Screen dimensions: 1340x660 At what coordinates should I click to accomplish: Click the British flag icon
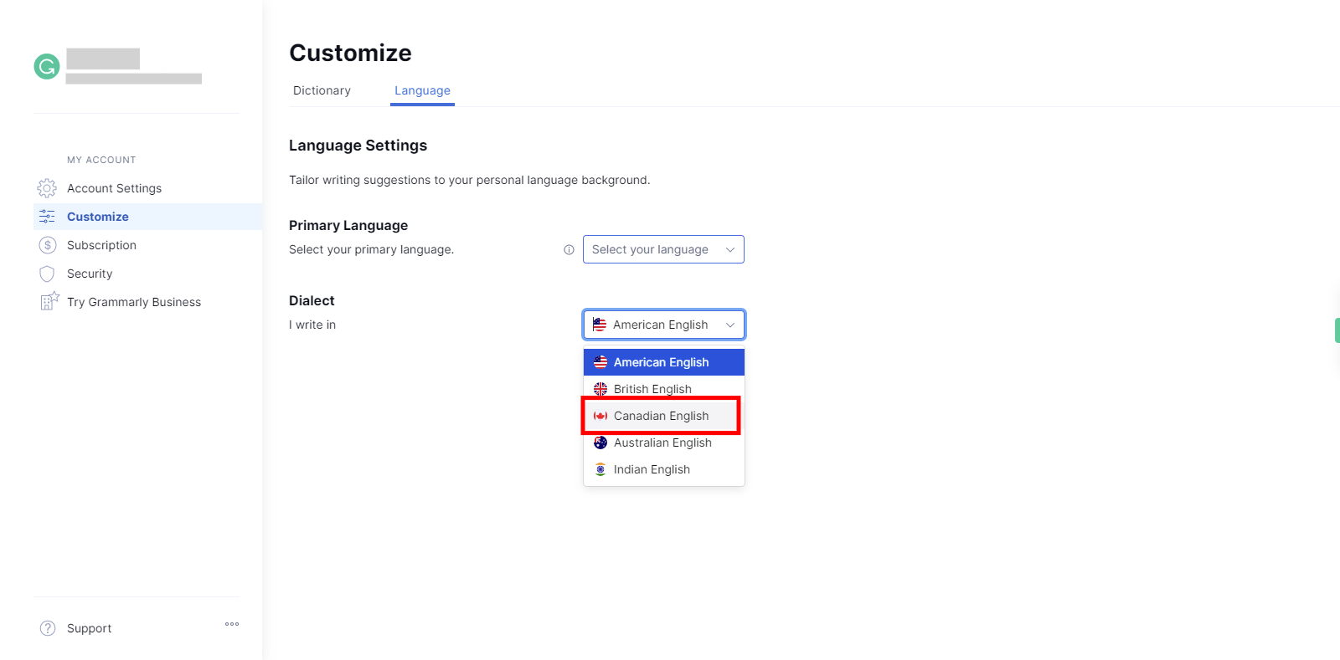(600, 389)
